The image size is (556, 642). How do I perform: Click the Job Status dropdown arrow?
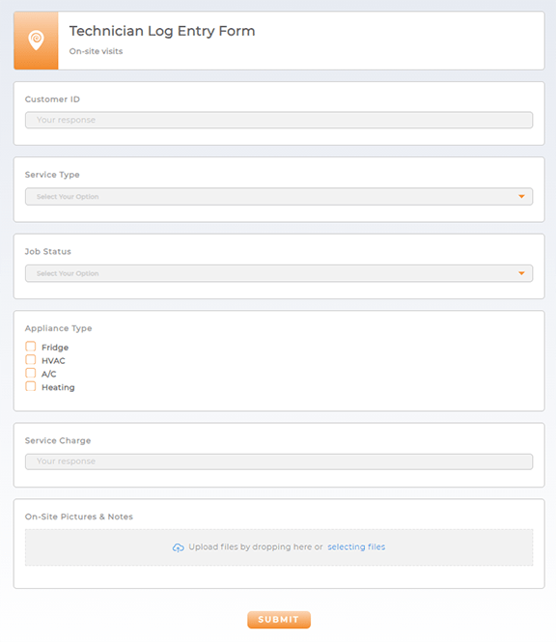pos(521,273)
